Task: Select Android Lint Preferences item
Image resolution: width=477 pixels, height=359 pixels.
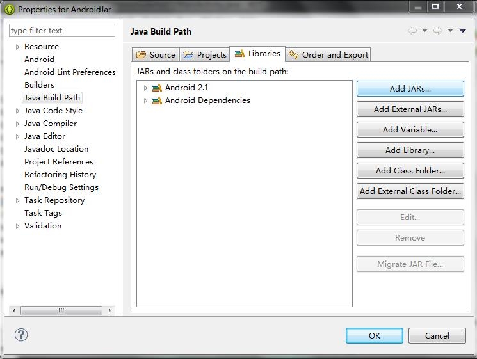Action: pos(70,72)
